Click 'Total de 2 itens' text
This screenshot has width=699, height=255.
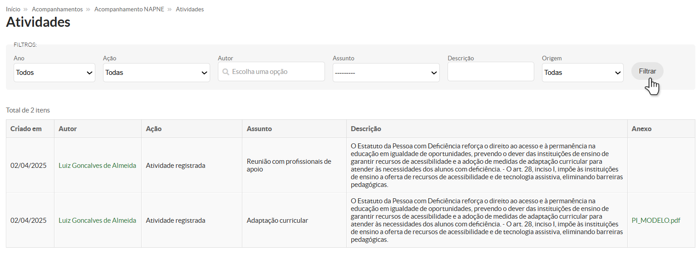28,110
